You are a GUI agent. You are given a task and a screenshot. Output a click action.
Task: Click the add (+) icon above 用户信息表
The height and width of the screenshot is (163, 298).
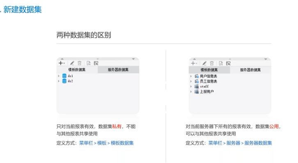193,63
